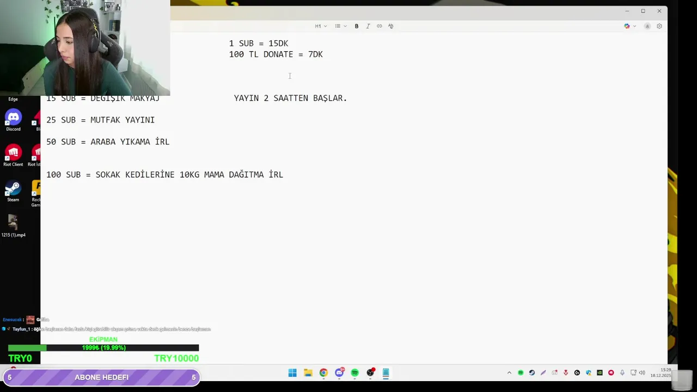Click the Logitech G tray icon
Screen dimensions: 697x392
pos(577,373)
